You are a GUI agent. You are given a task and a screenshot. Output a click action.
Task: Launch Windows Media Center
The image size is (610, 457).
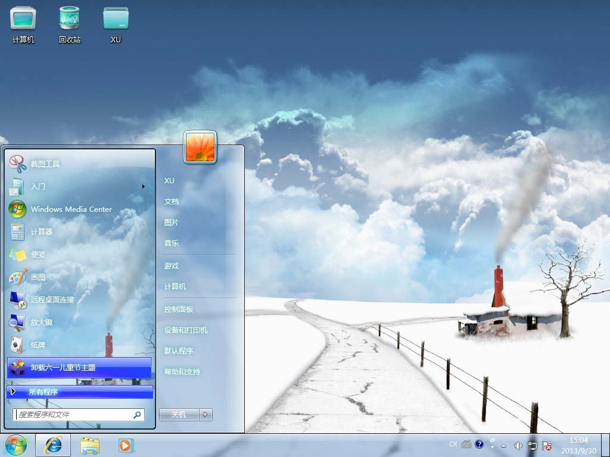pos(71,209)
